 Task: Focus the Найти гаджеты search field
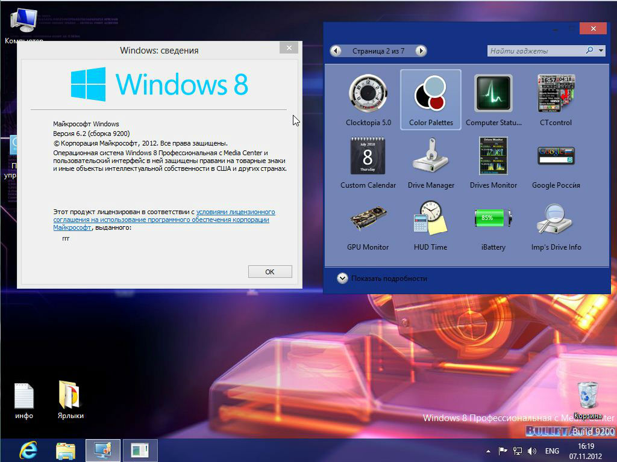click(x=536, y=51)
